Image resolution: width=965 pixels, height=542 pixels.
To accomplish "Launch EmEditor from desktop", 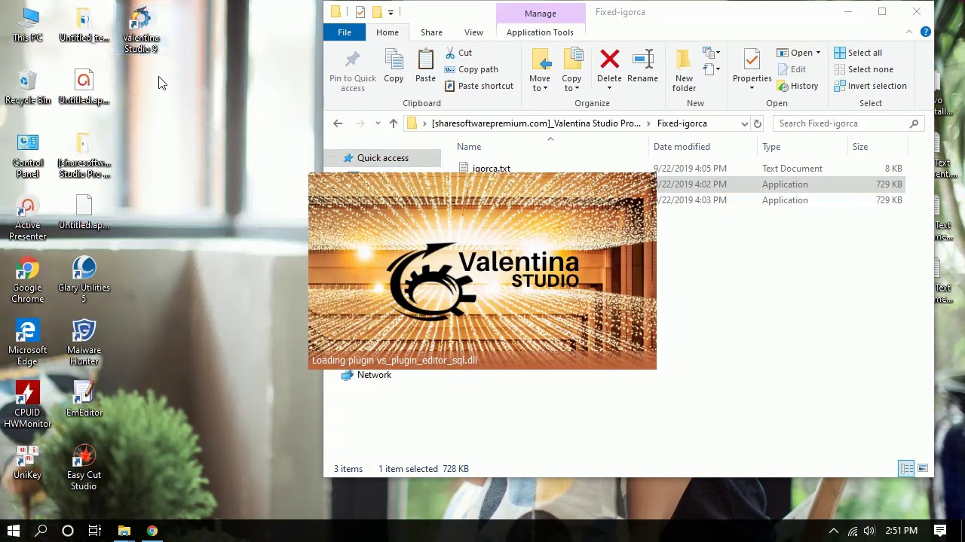I will (x=84, y=400).
